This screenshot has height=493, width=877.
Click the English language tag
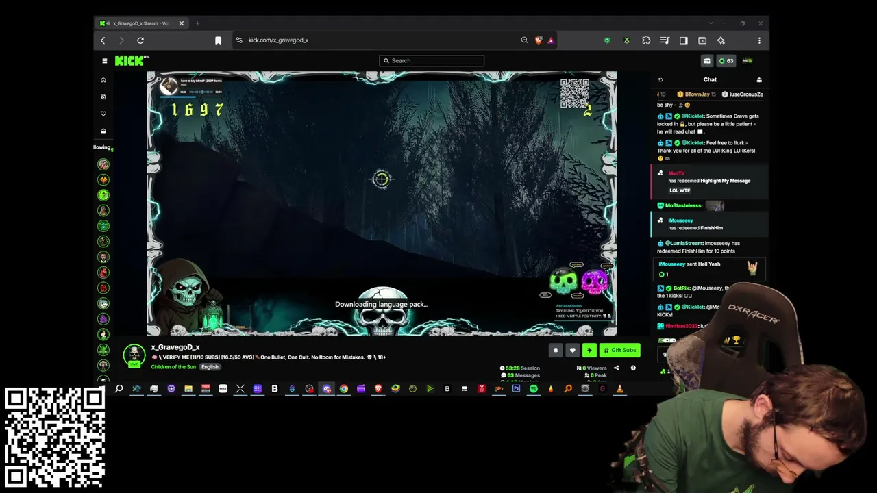(210, 367)
